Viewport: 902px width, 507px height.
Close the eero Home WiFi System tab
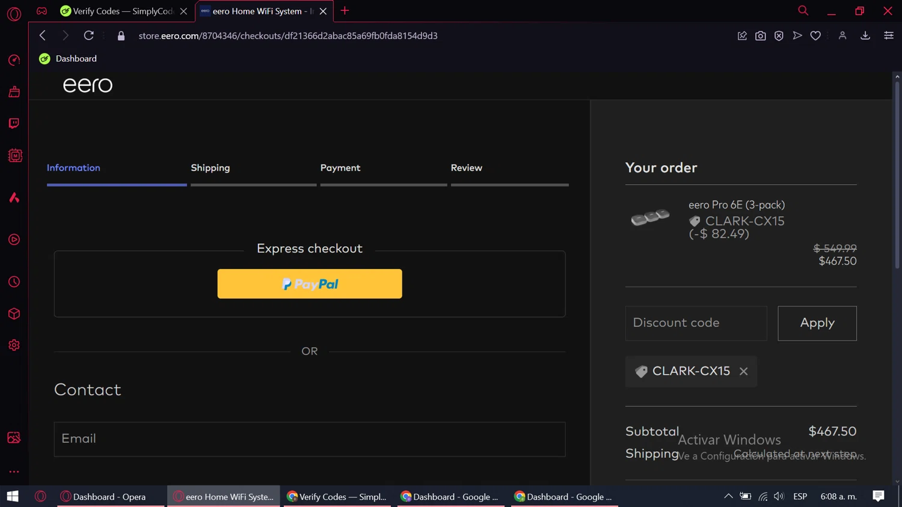point(323,11)
